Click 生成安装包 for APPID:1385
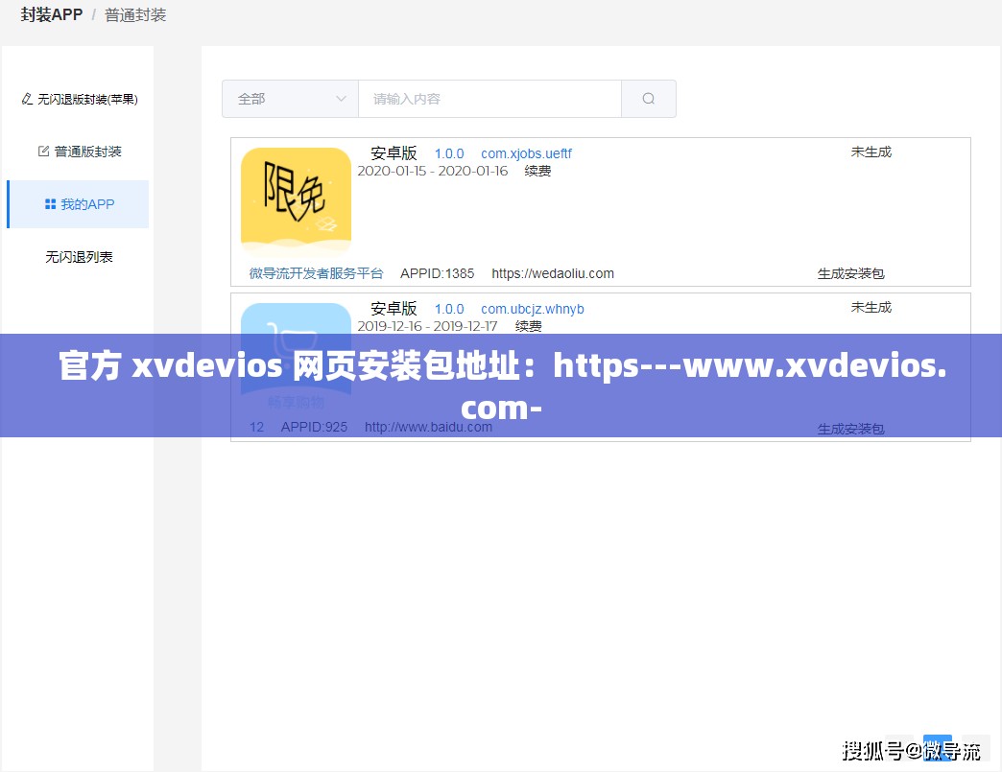Viewport: 1002px width, 772px height. coord(850,273)
